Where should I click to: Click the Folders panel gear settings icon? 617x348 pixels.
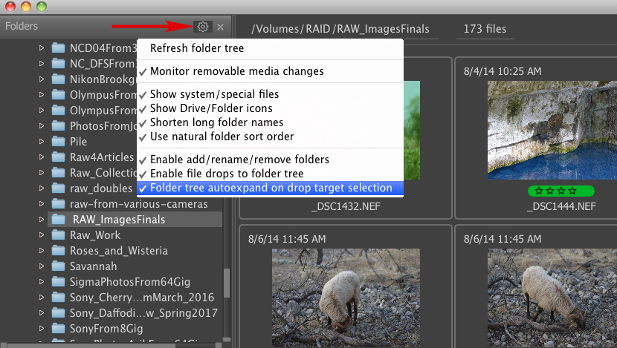tap(202, 27)
